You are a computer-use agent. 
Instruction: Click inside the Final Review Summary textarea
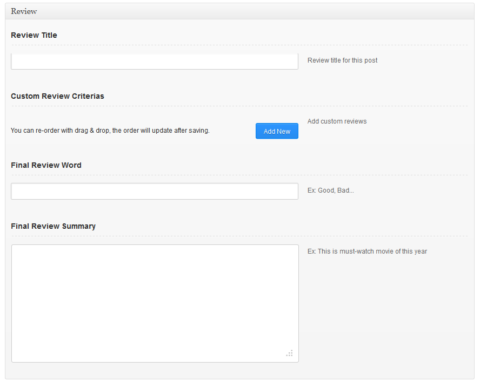pyautogui.click(x=155, y=303)
